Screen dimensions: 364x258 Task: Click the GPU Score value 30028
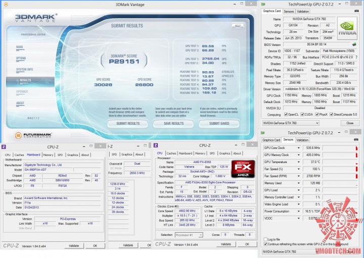(x=103, y=85)
